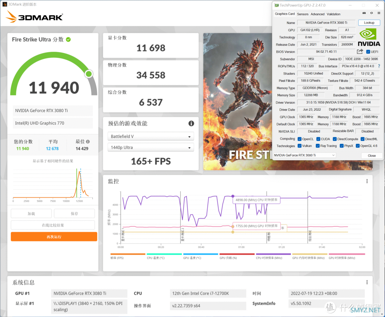Screen dimensions: 385x317
Task: Click the 4898.00 MHz CPU clock tooltip
Action: click(256, 200)
